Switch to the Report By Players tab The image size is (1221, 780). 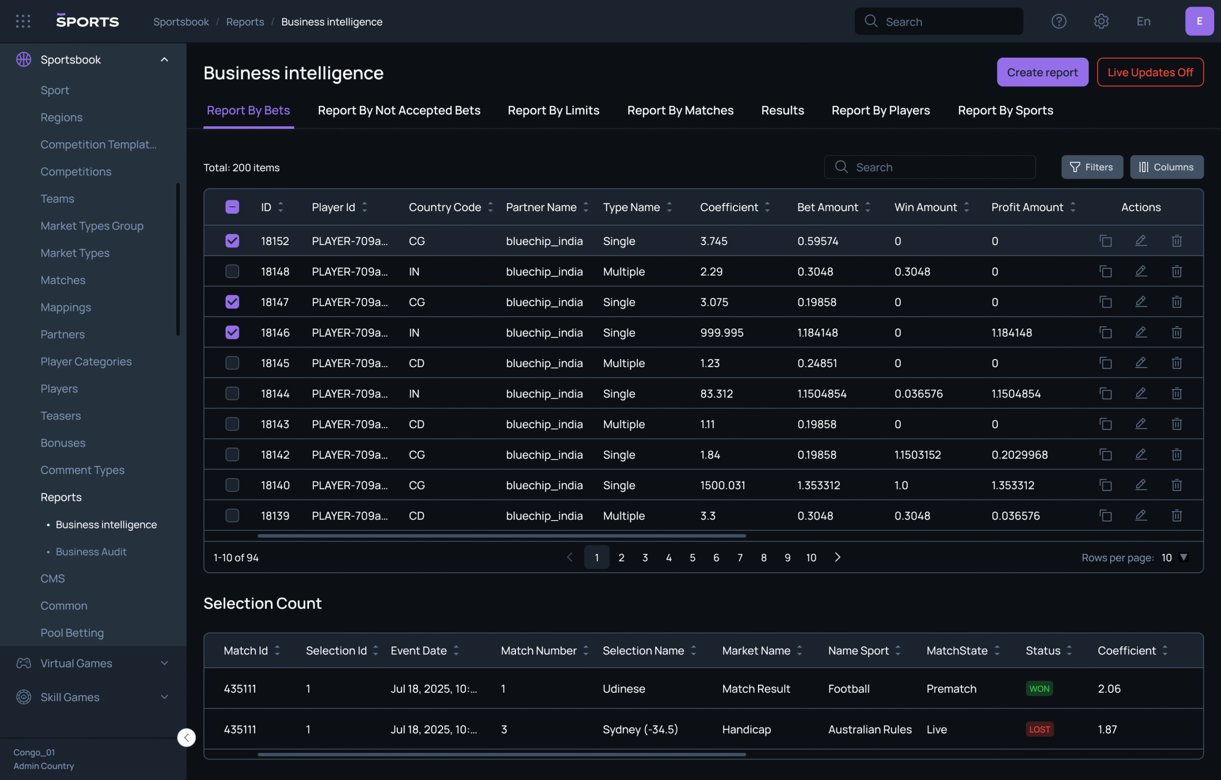tap(880, 111)
